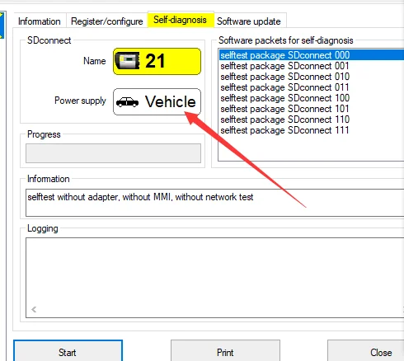This screenshot has height=361, width=404.
Task: Click the selftest information text box
Action: pos(215,203)
